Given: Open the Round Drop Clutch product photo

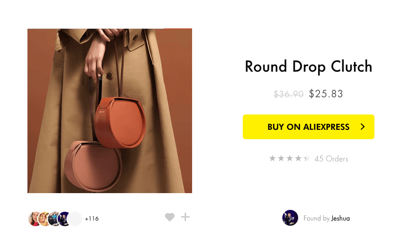Looking at the screenshot, I should tap(110, 111).
